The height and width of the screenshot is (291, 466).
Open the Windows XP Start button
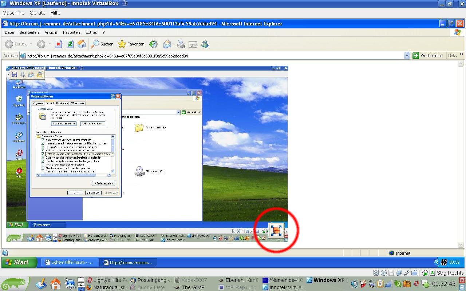click(19, 262)
